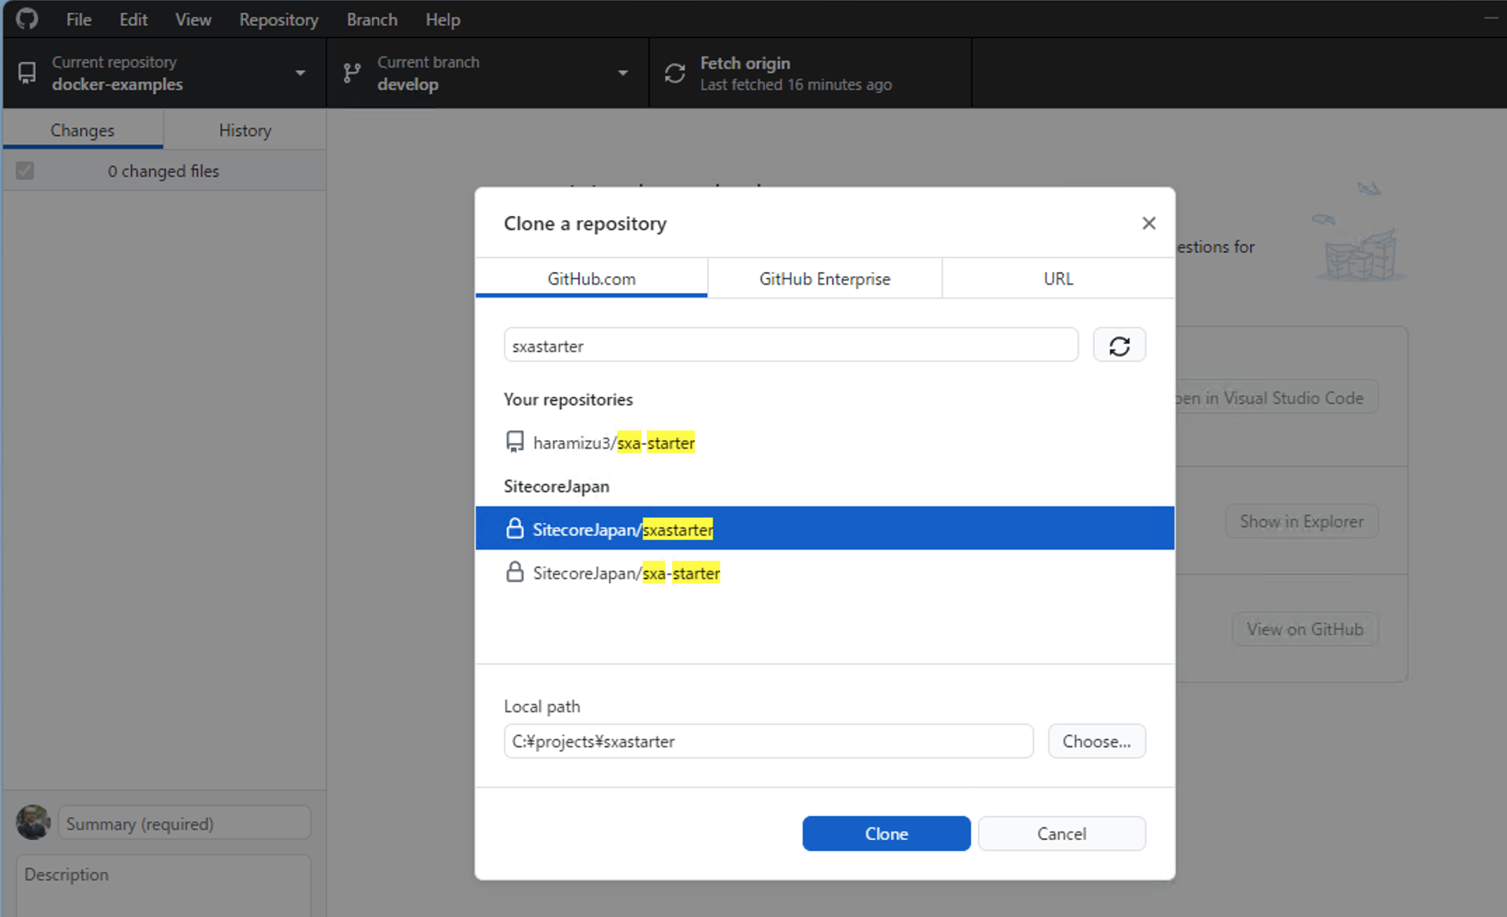Click the branch icon beside develop
The height and width of the screenshot is (917, 1507).
click(352, 73)
